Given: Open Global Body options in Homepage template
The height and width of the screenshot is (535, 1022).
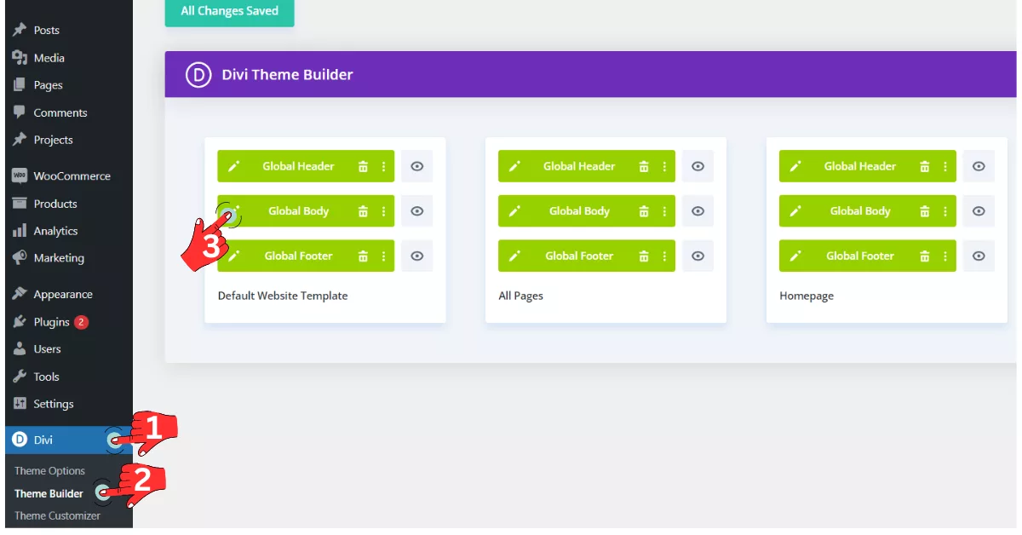Looking at the screenshot, I should (x=945, y=211).
